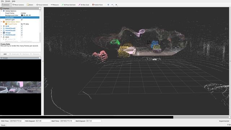Click the ROS Elapsed field
This screenshot has width=231, height=130.
[43, 121]
